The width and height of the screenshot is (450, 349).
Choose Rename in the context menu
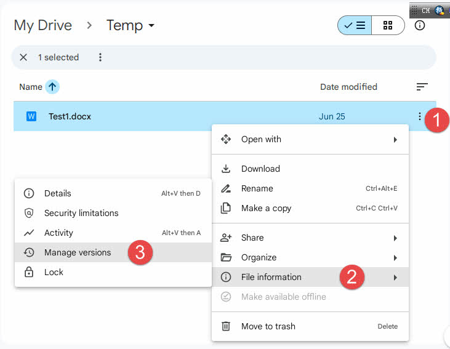[x=310, y=188]
